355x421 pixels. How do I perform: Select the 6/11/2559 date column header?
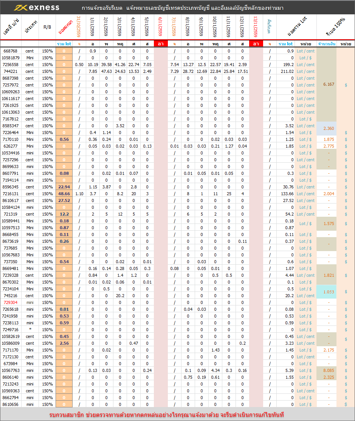click(161, 26)
